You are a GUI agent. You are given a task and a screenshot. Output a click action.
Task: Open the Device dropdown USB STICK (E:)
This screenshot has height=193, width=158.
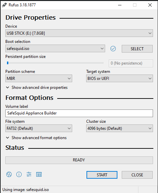point(79,33)
